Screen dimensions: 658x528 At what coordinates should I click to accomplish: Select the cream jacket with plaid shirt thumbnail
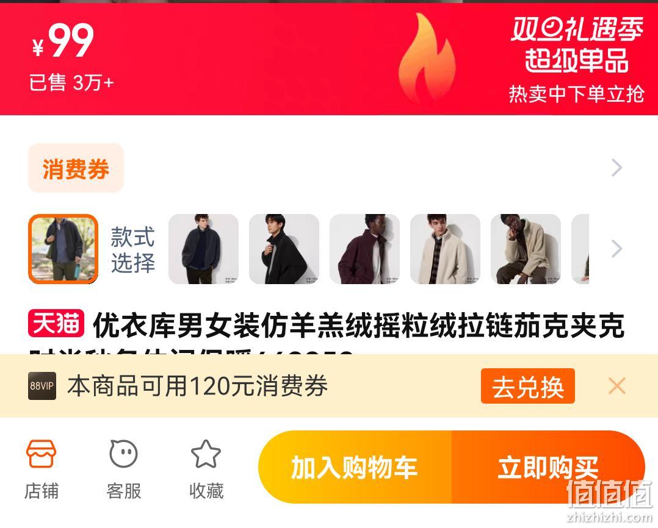pyautogui.click(x=445, y=249)
